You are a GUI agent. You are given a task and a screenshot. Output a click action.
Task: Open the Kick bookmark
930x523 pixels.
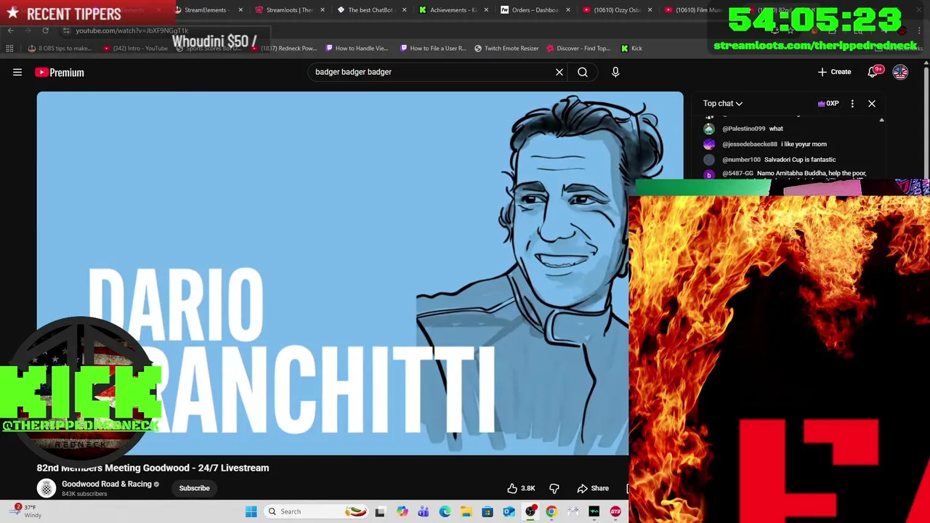pos(631,48)
